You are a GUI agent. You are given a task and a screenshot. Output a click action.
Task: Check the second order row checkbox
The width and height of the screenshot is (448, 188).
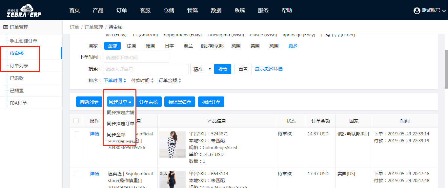[76, 174]
